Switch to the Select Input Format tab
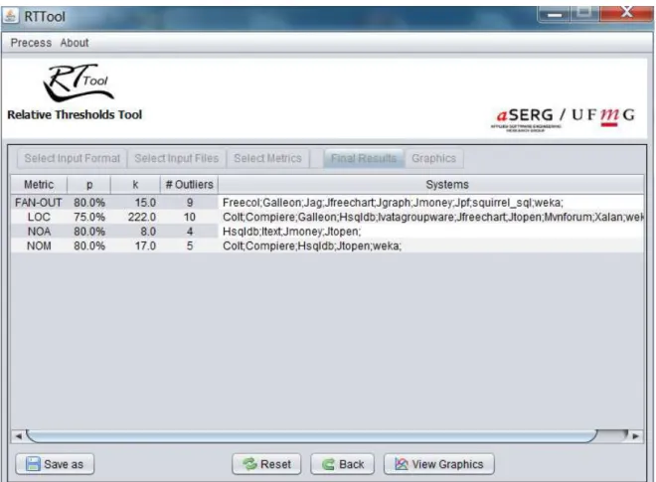Screen dimensions: 656x482 point(72,158)
